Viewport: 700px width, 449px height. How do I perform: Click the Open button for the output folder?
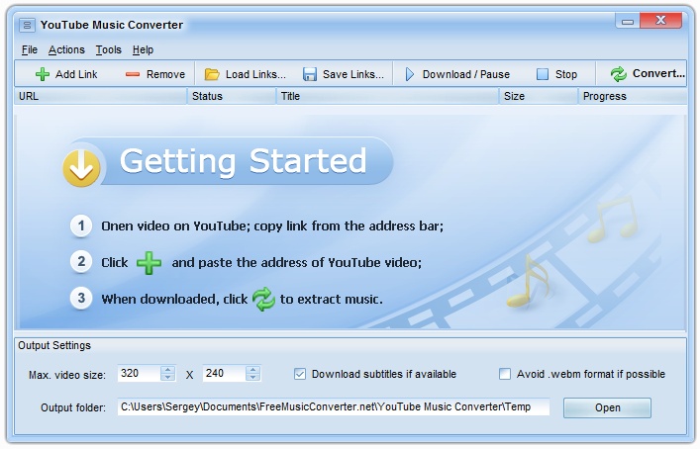click(x=607, y=407)
